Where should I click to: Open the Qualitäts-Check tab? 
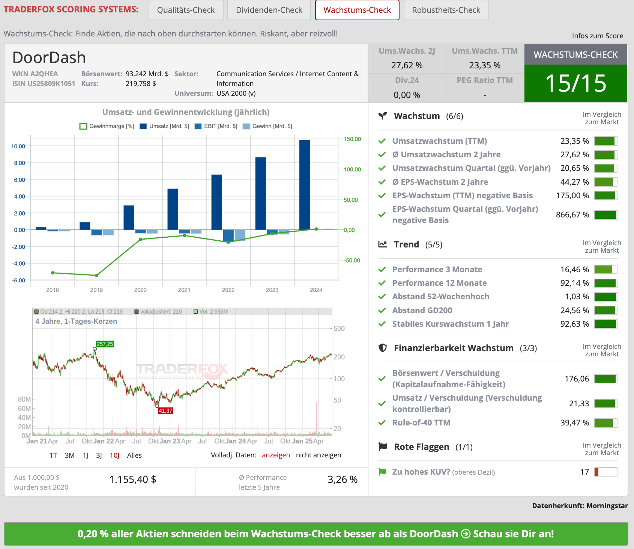pos(186,10)
